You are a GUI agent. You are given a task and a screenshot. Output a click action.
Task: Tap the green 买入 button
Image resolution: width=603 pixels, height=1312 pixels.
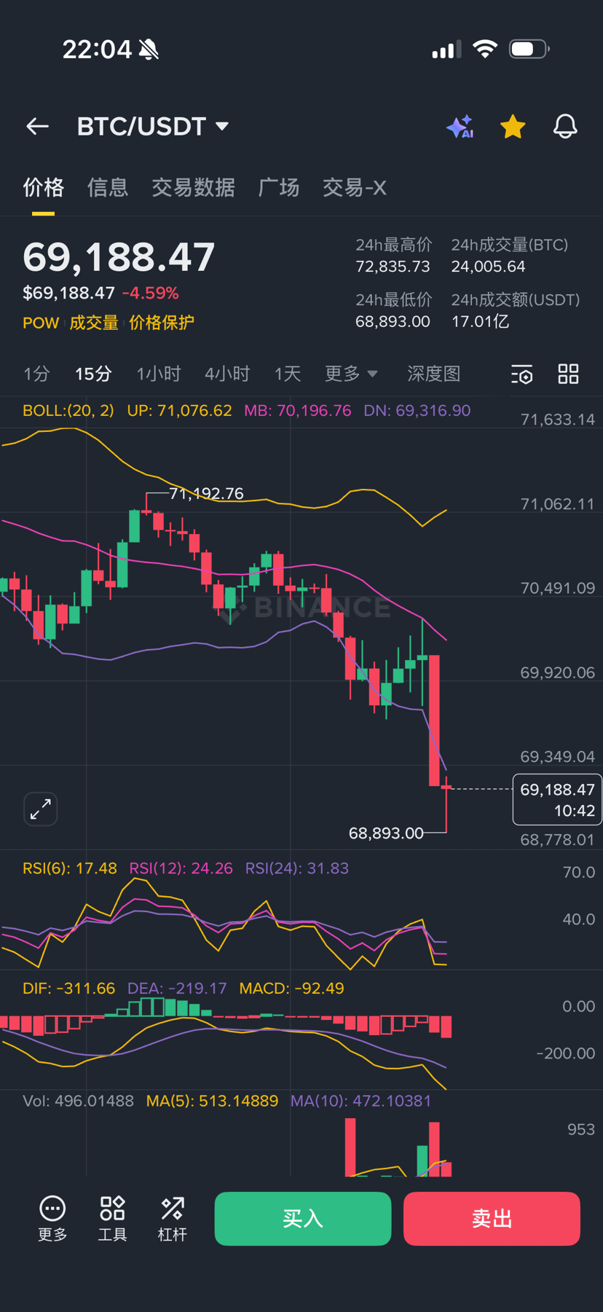303,1218
